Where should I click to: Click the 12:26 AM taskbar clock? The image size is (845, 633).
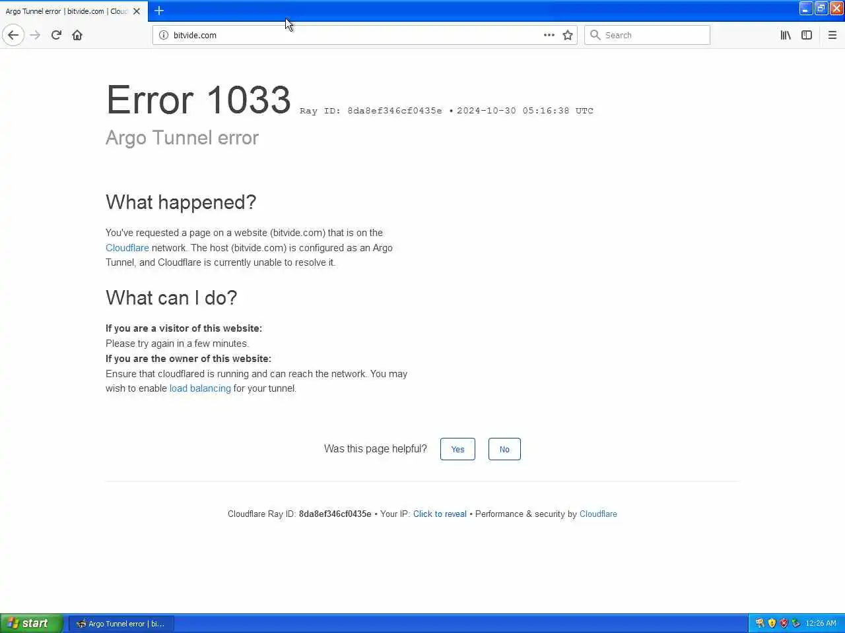click(821, 623)
